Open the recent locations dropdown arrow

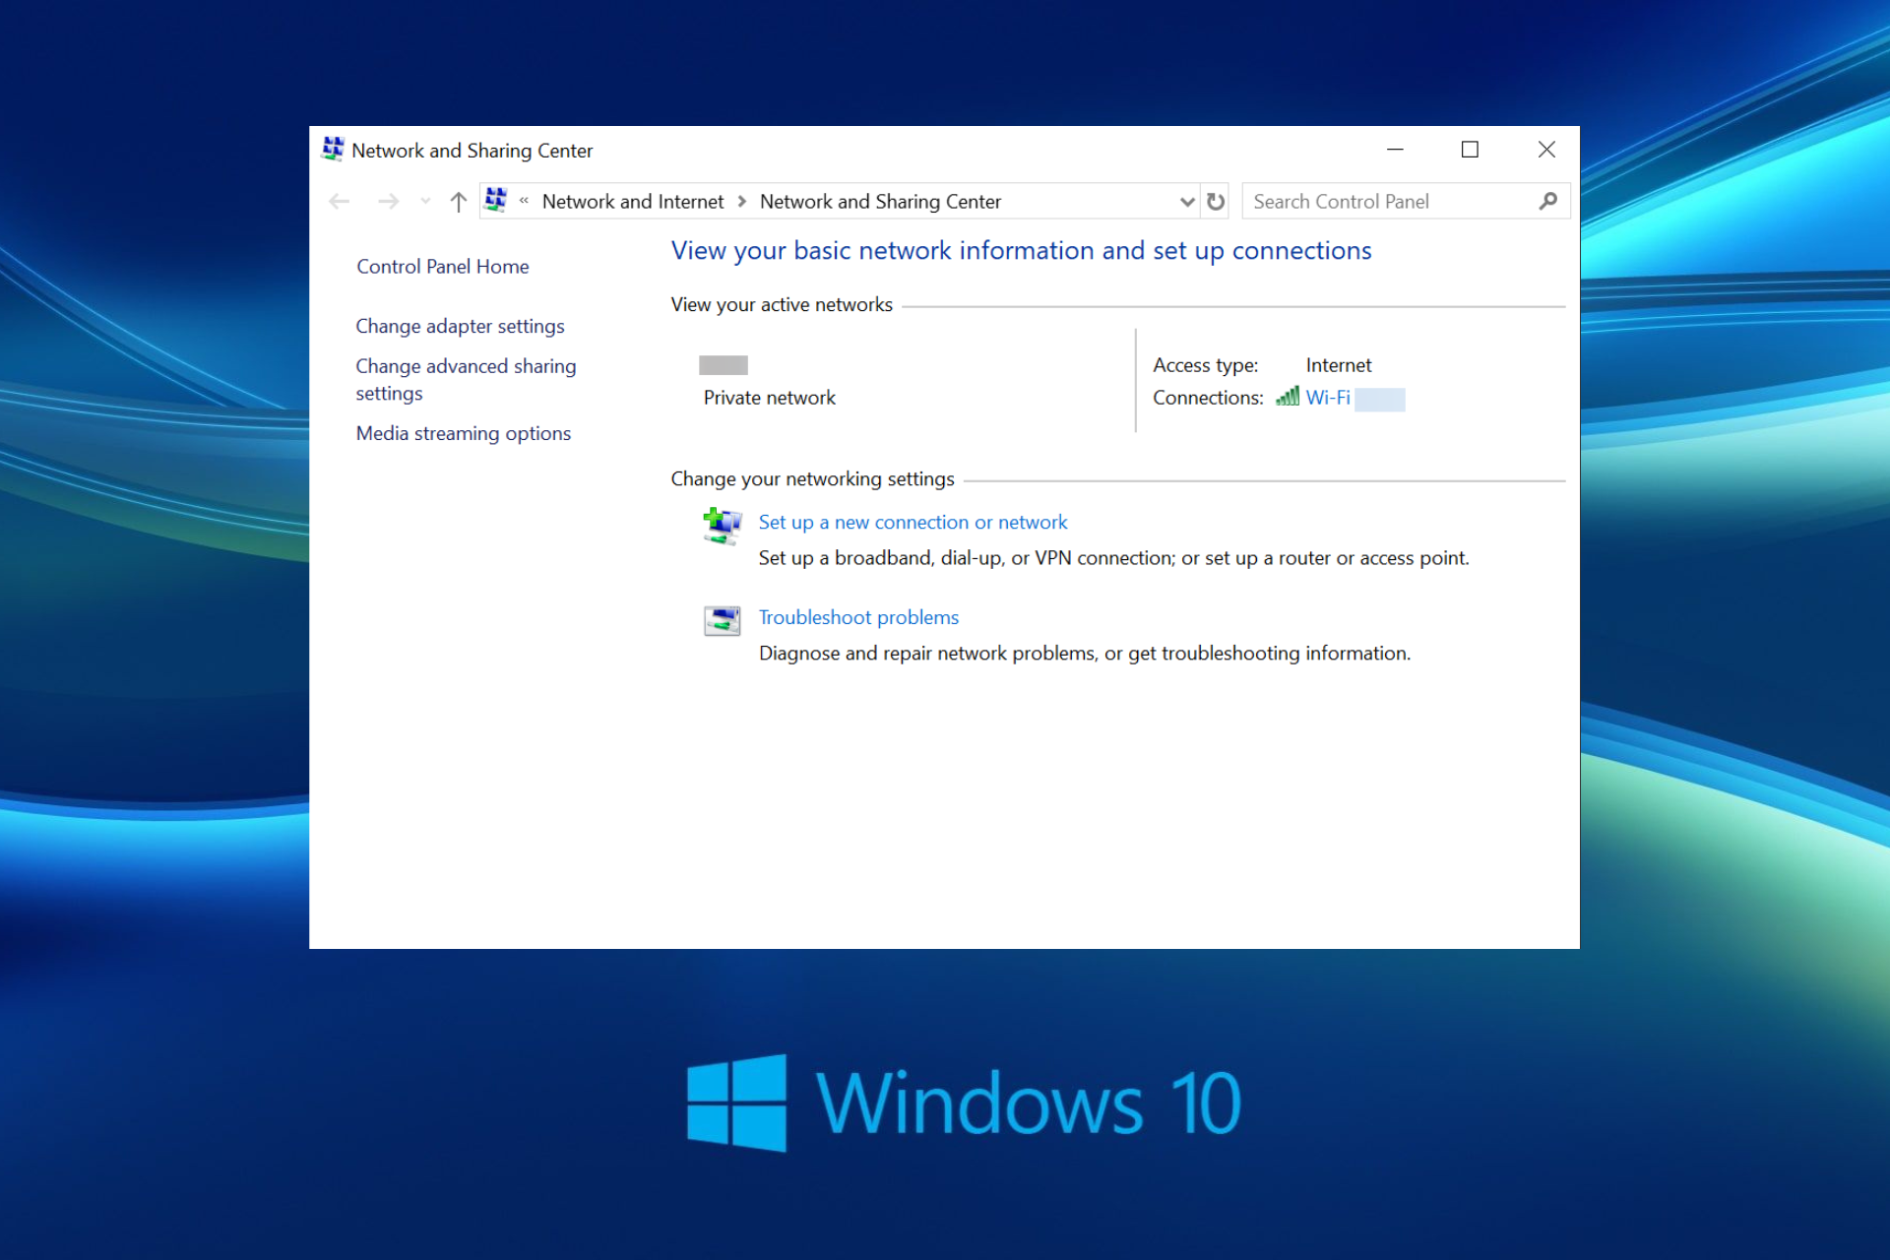[425, 202]
